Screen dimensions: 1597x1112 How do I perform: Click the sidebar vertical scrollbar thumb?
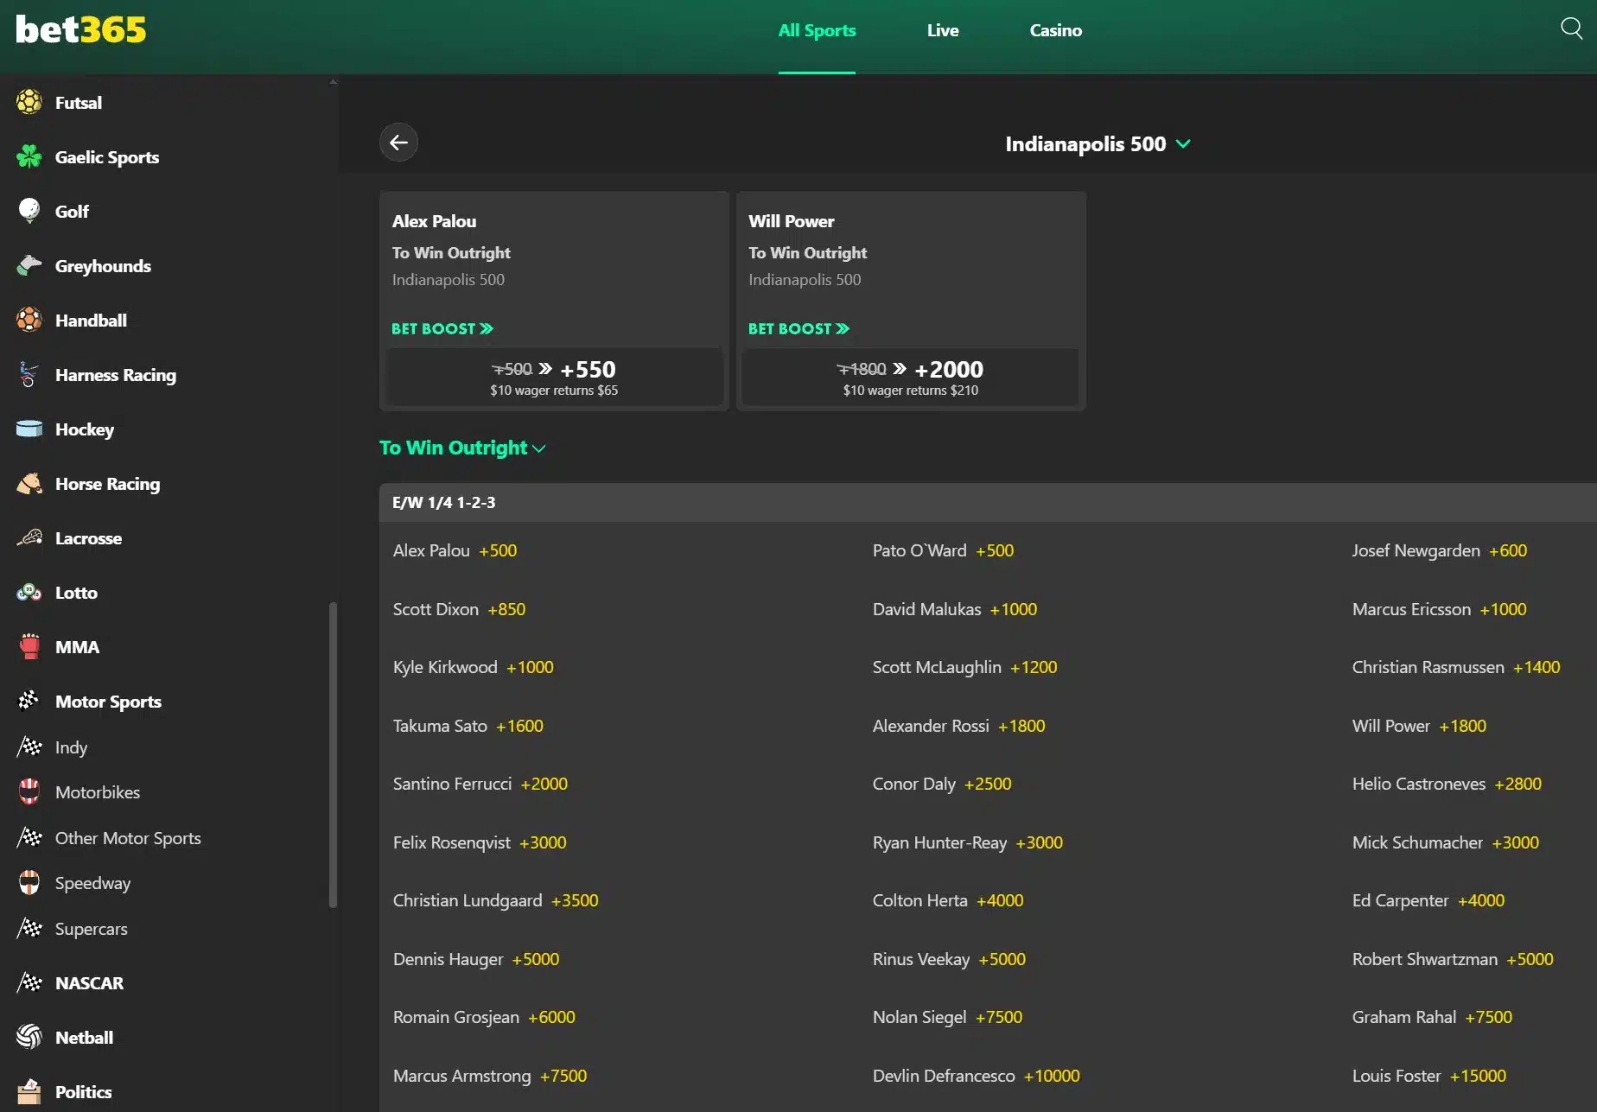(x=334, y=754)
